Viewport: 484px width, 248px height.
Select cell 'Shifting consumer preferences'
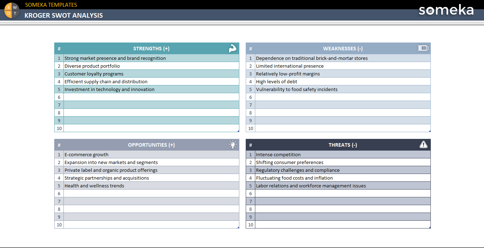[x=343, y=162]
